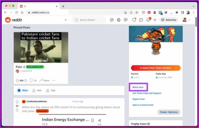Click the browser back arrow
The width and height of the screenshot is (199, 128).
[x=5, y=12]
